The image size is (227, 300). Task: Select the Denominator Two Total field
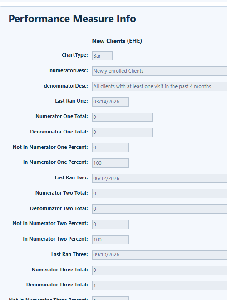coord(160,209)
